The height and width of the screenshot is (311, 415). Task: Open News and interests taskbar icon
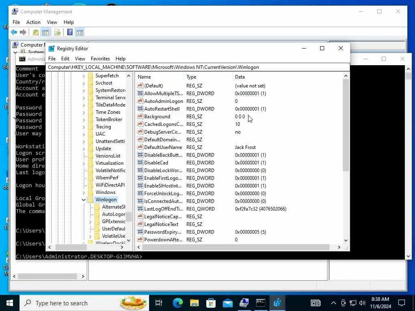(x=315, y=303)
